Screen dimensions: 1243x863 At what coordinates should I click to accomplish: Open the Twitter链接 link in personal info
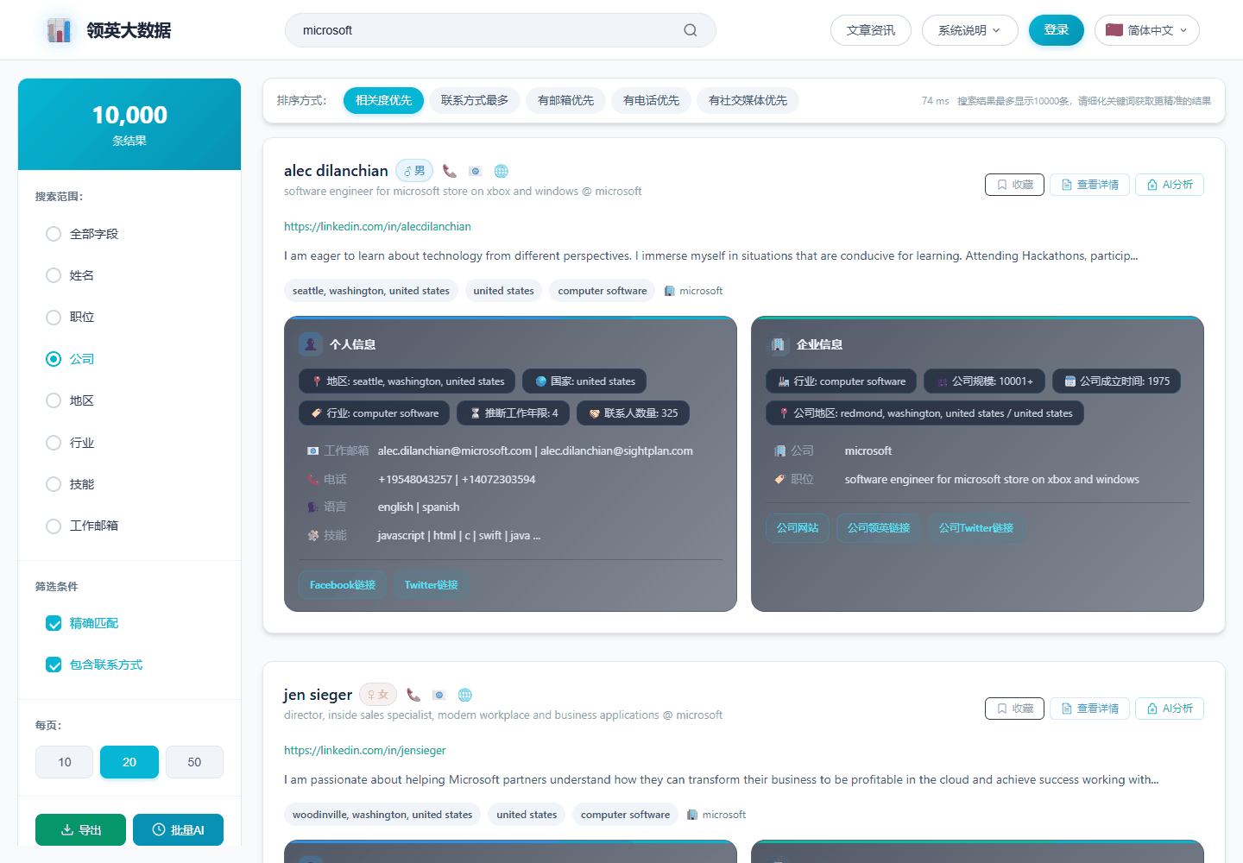click(431, 585)
